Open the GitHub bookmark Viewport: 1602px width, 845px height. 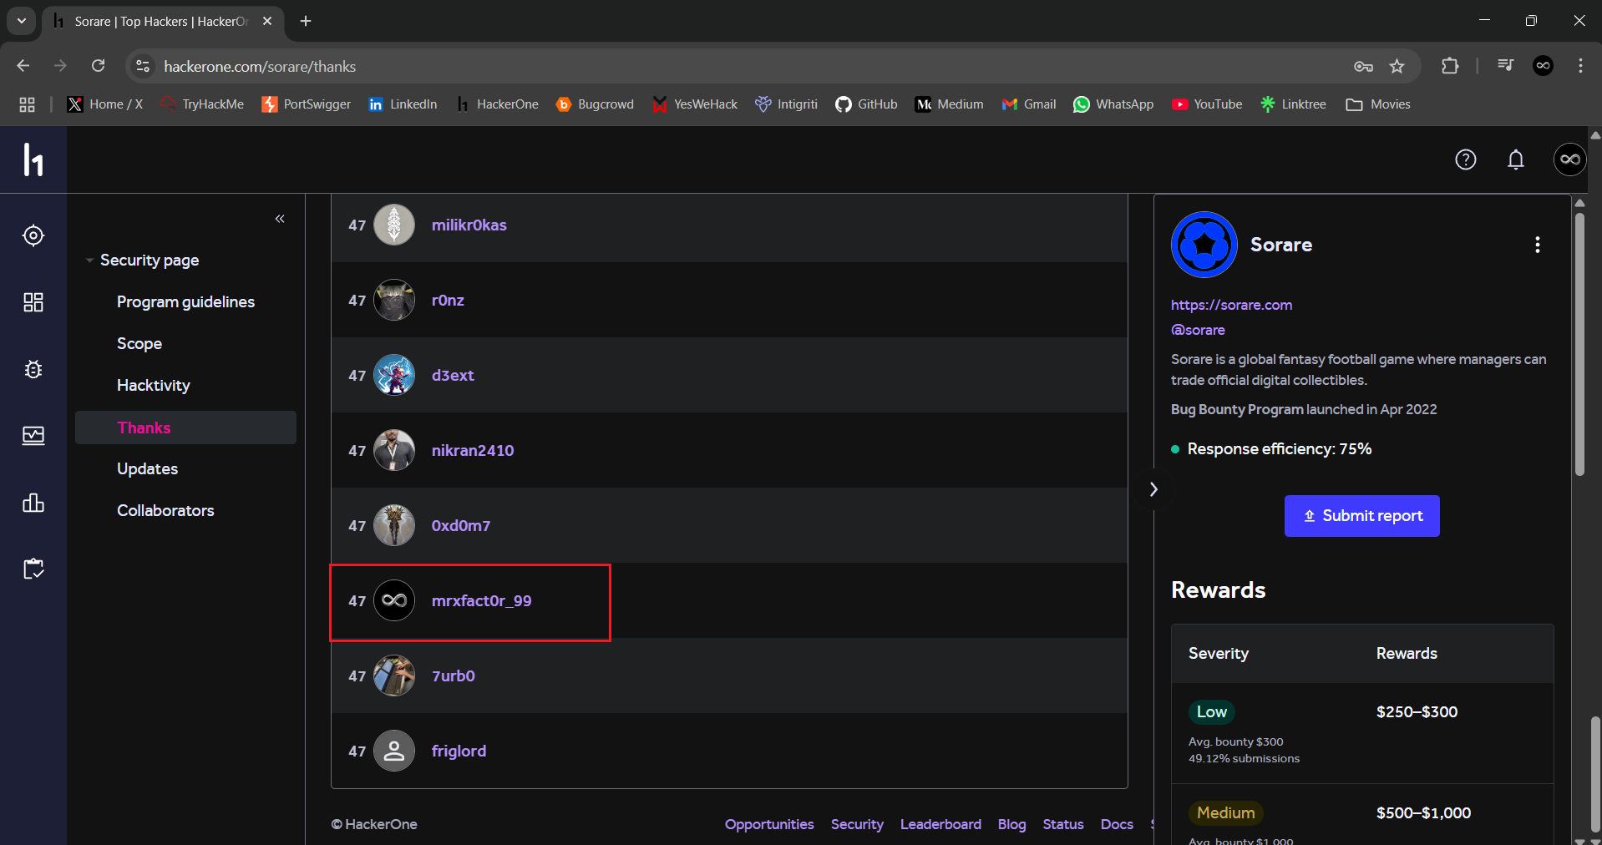866,104
